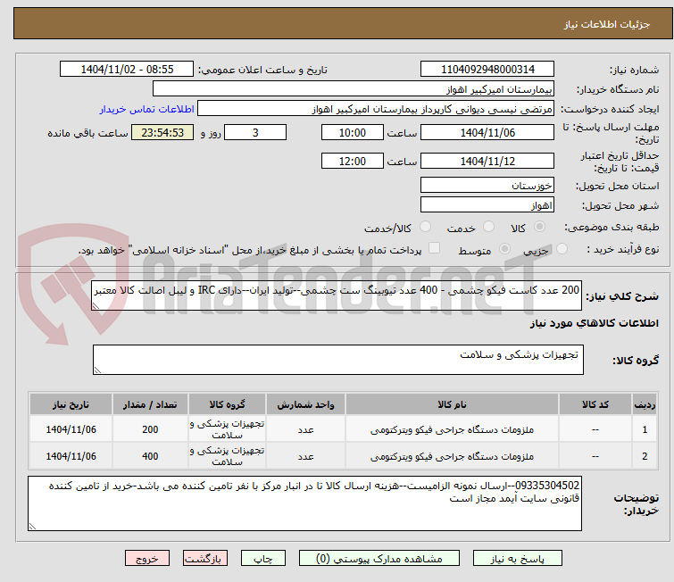Click the request creator field مرتضی نیسی دیوانی
This screenshot has height=582, width=674.
376,109
